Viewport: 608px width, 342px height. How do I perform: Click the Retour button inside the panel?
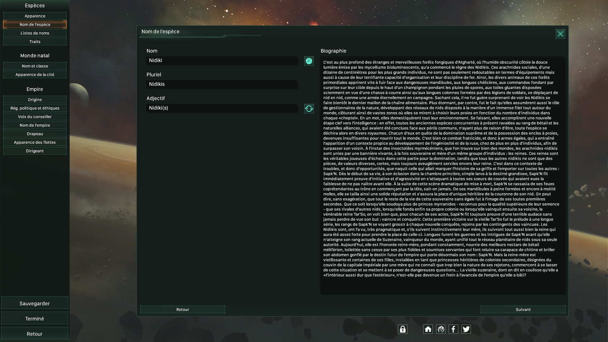point(182,309)
